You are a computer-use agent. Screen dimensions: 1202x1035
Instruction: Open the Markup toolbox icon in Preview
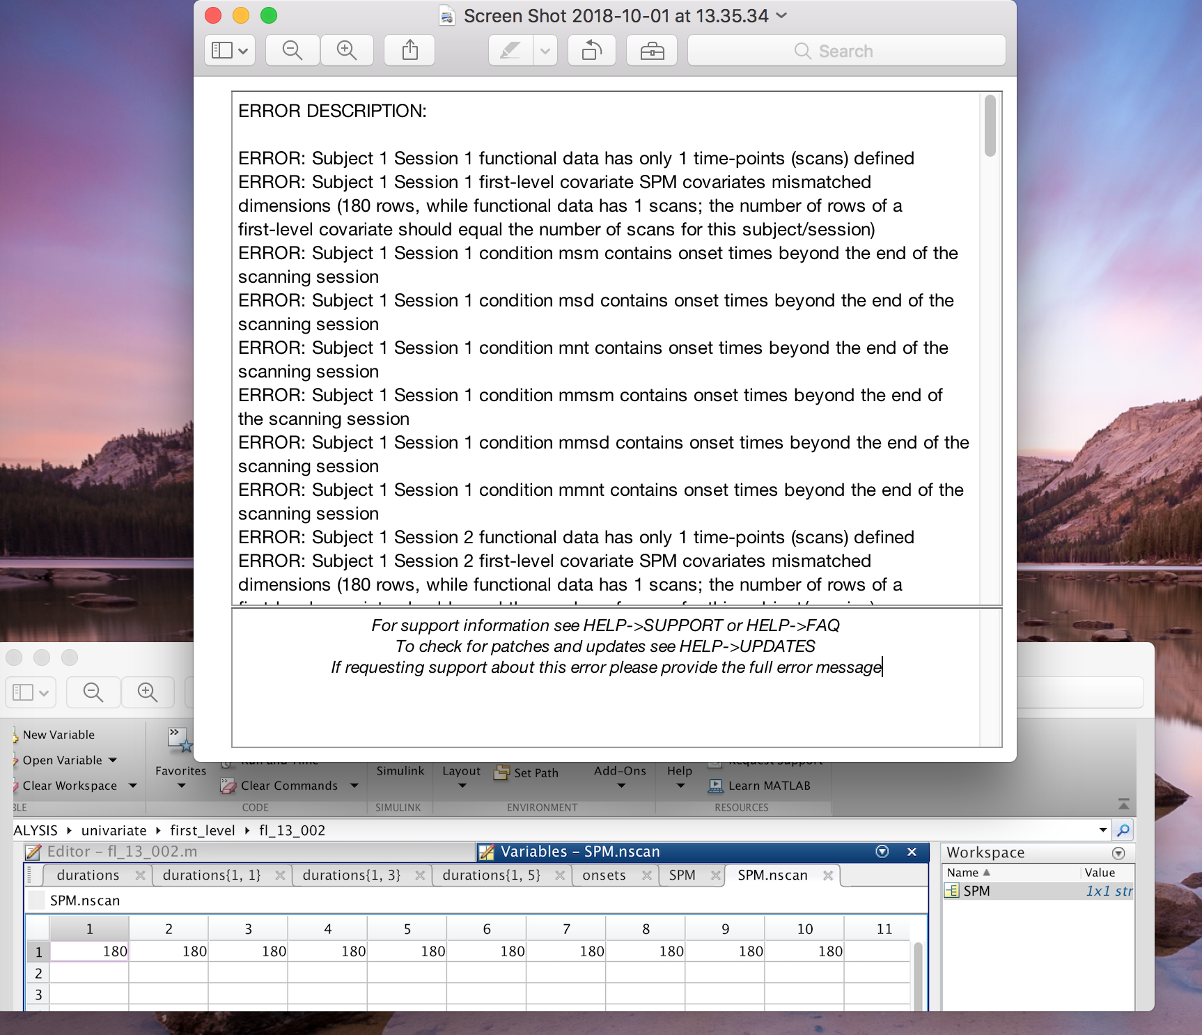click(652, 51)
